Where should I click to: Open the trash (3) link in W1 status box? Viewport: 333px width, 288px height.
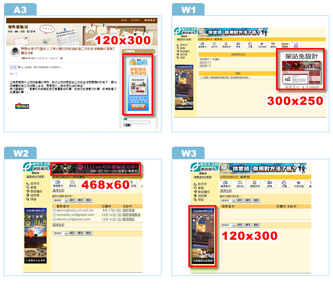(205, 66)
